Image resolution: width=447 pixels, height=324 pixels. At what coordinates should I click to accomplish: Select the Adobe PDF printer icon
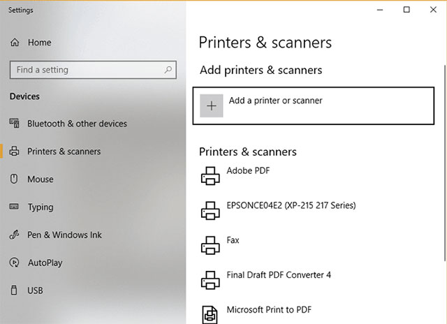(x=210, y=175)
